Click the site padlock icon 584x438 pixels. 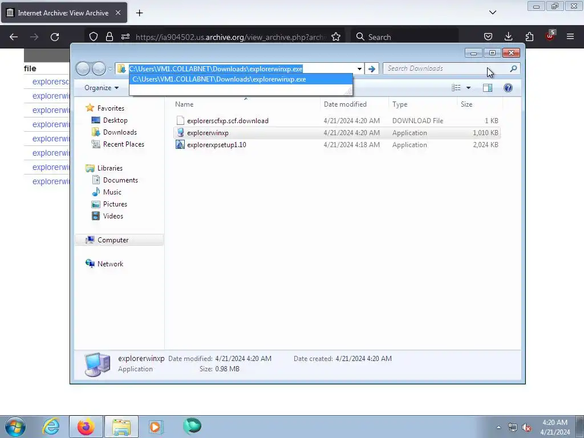[109, 36]
